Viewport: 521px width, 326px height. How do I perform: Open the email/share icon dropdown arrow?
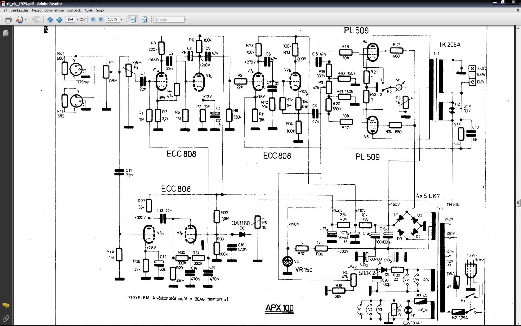(25, 20)
